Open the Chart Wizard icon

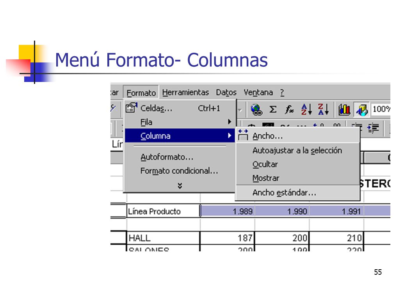click(344, 109)
